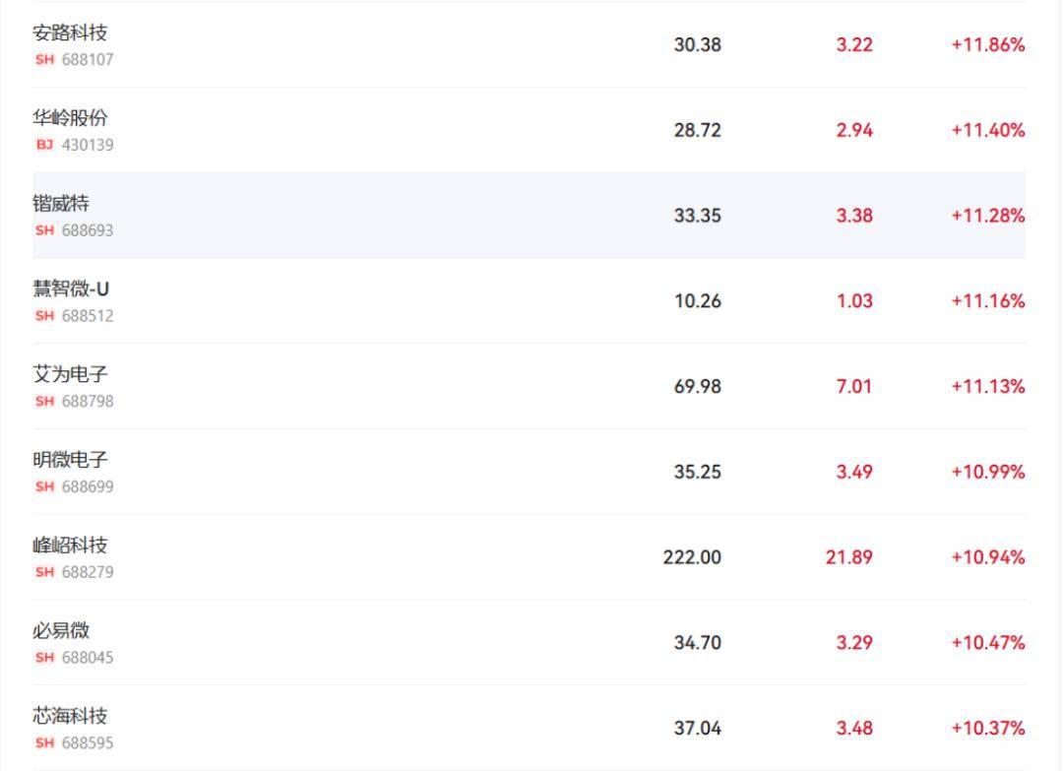Screen dimensions: 1063x771
Task: Click the SH badge beside 688107
Action: pos(44,60)
